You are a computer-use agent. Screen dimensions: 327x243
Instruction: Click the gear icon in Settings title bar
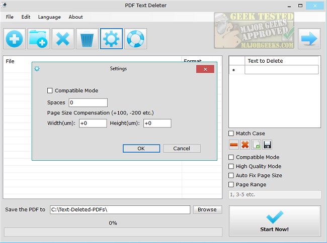37,69
